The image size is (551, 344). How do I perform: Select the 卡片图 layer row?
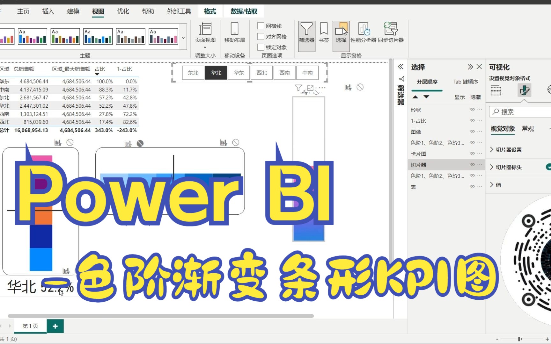[x=446, y=154]
